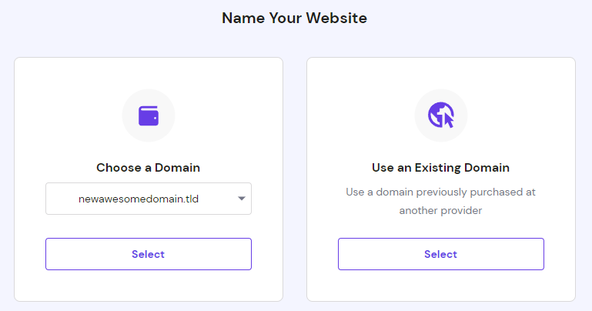Click the word 'Domain' in the Choose a Domain label
Viewport: 592px width, 311px height.
click(178, 167)
